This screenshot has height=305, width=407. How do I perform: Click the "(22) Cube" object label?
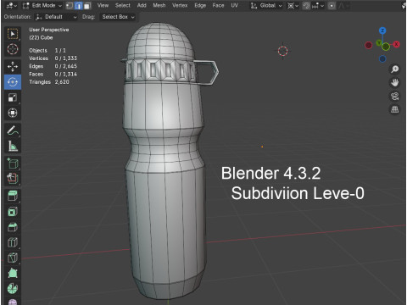[41, 37]
